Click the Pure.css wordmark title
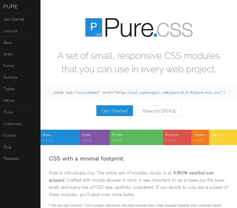The width and height of the screenshot is (237, 208). (149, 28)
